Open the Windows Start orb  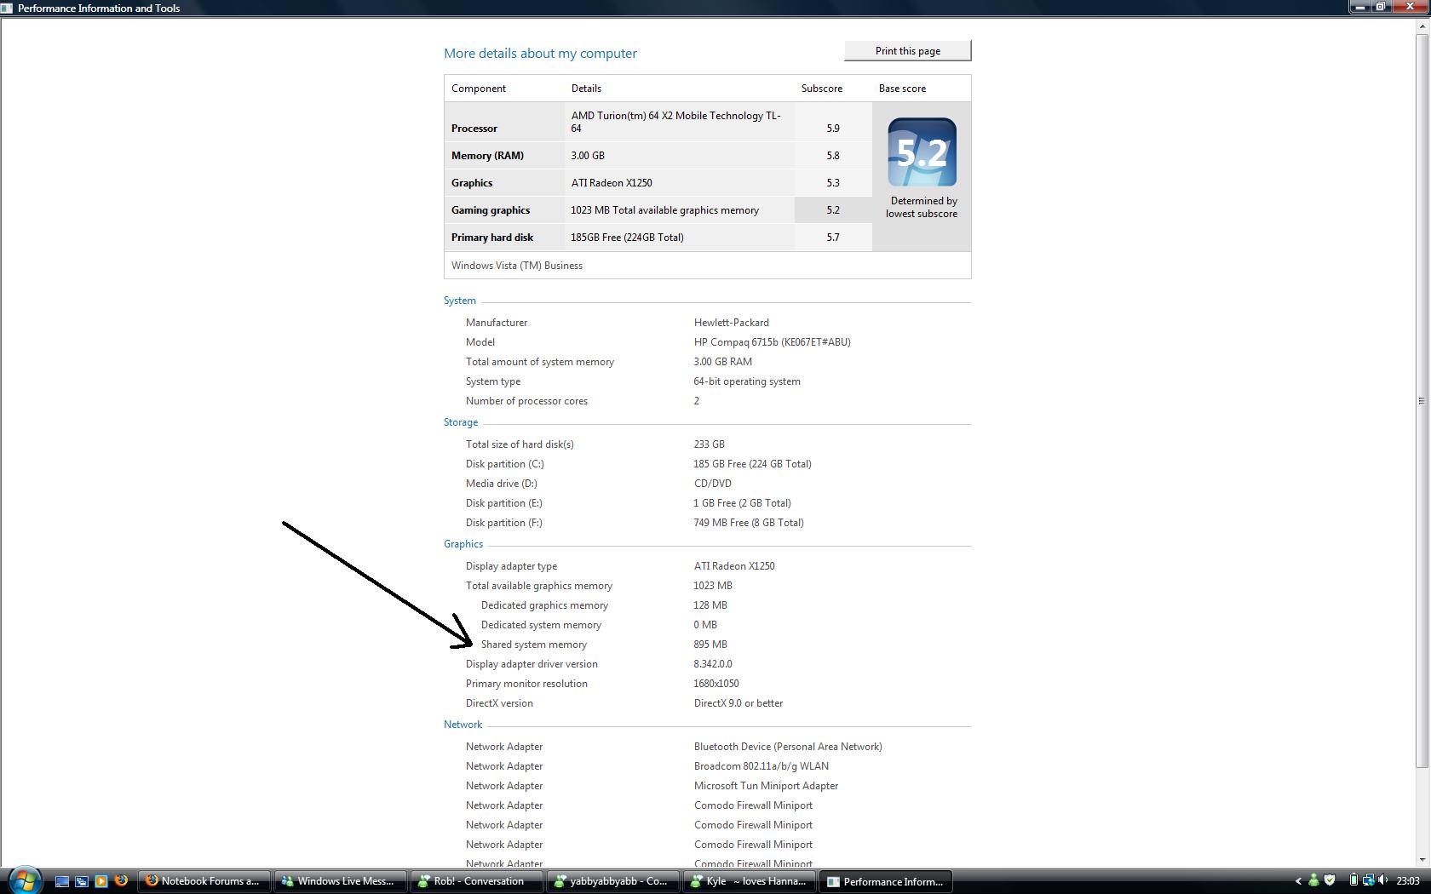(24, 880)
